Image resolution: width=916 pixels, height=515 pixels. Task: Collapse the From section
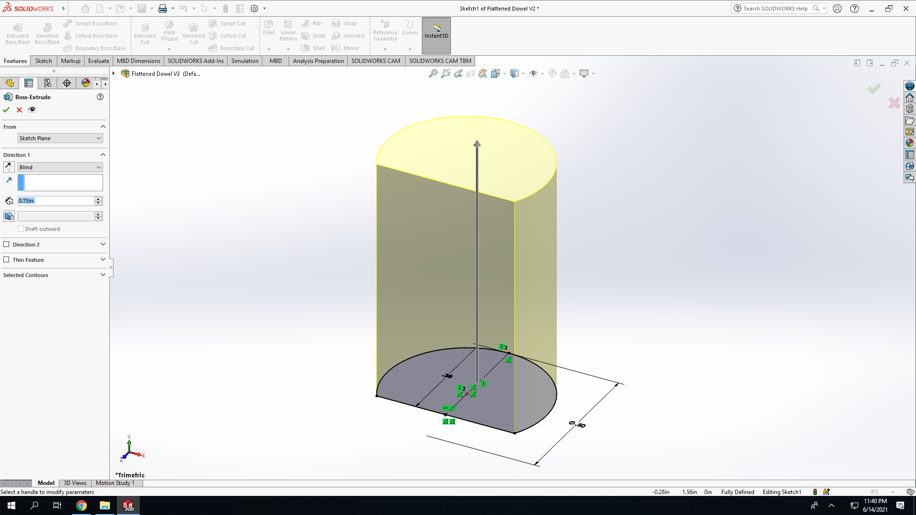coord(103,126)
